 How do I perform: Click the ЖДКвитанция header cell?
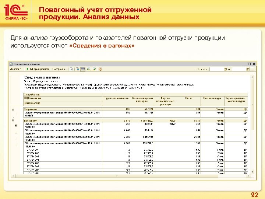click(63, 98)
